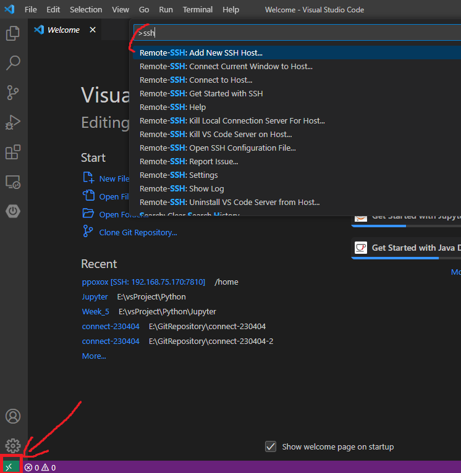Select Remote-SSH: Kill Local Connection Server For Host

click(x=297, y=120)
